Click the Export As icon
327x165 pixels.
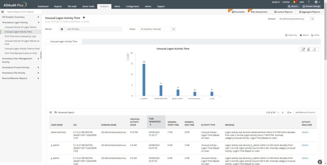click(286, 35)
